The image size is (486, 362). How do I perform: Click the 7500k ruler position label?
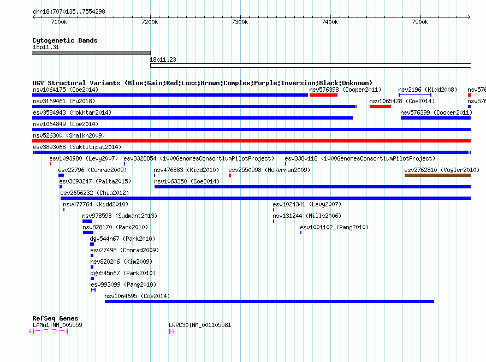pyautogui.click(x=420, y=22)
